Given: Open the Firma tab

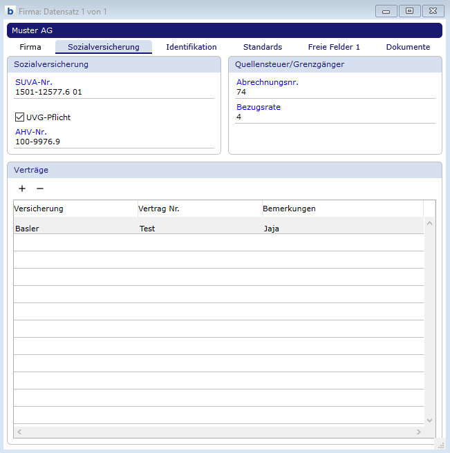Looking at the screenshot, I should click(30, 47).
